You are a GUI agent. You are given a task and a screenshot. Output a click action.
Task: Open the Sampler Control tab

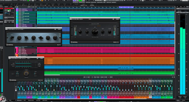click(31, 100)
